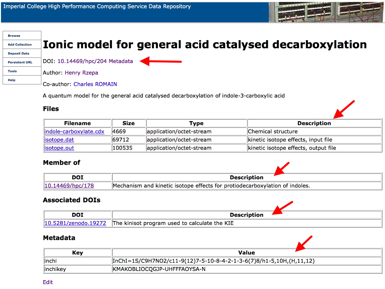Open Persistent URL from the sidebar

[x=20, y=62]
